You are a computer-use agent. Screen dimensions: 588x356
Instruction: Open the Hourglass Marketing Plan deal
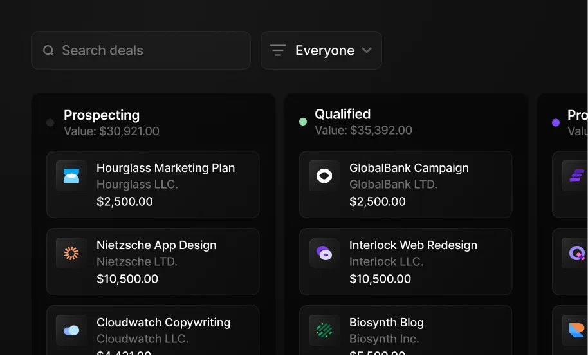click(x=165, y=168)
